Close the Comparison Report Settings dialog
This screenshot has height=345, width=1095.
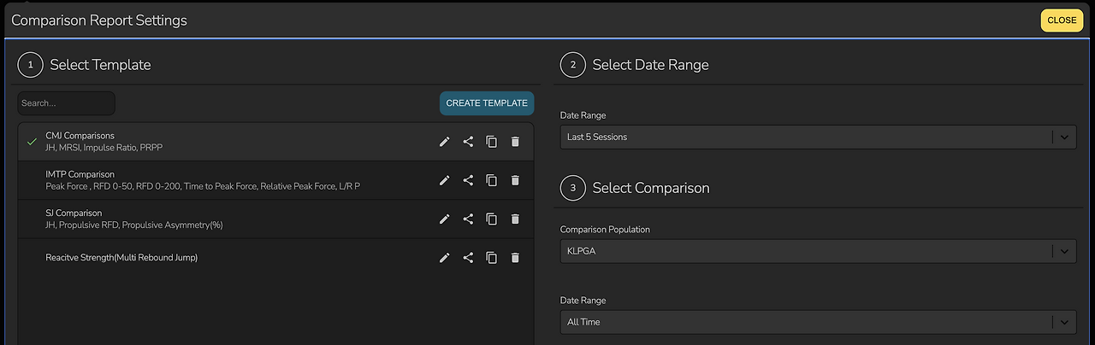pyautogui.click(x=1062, y=20)
